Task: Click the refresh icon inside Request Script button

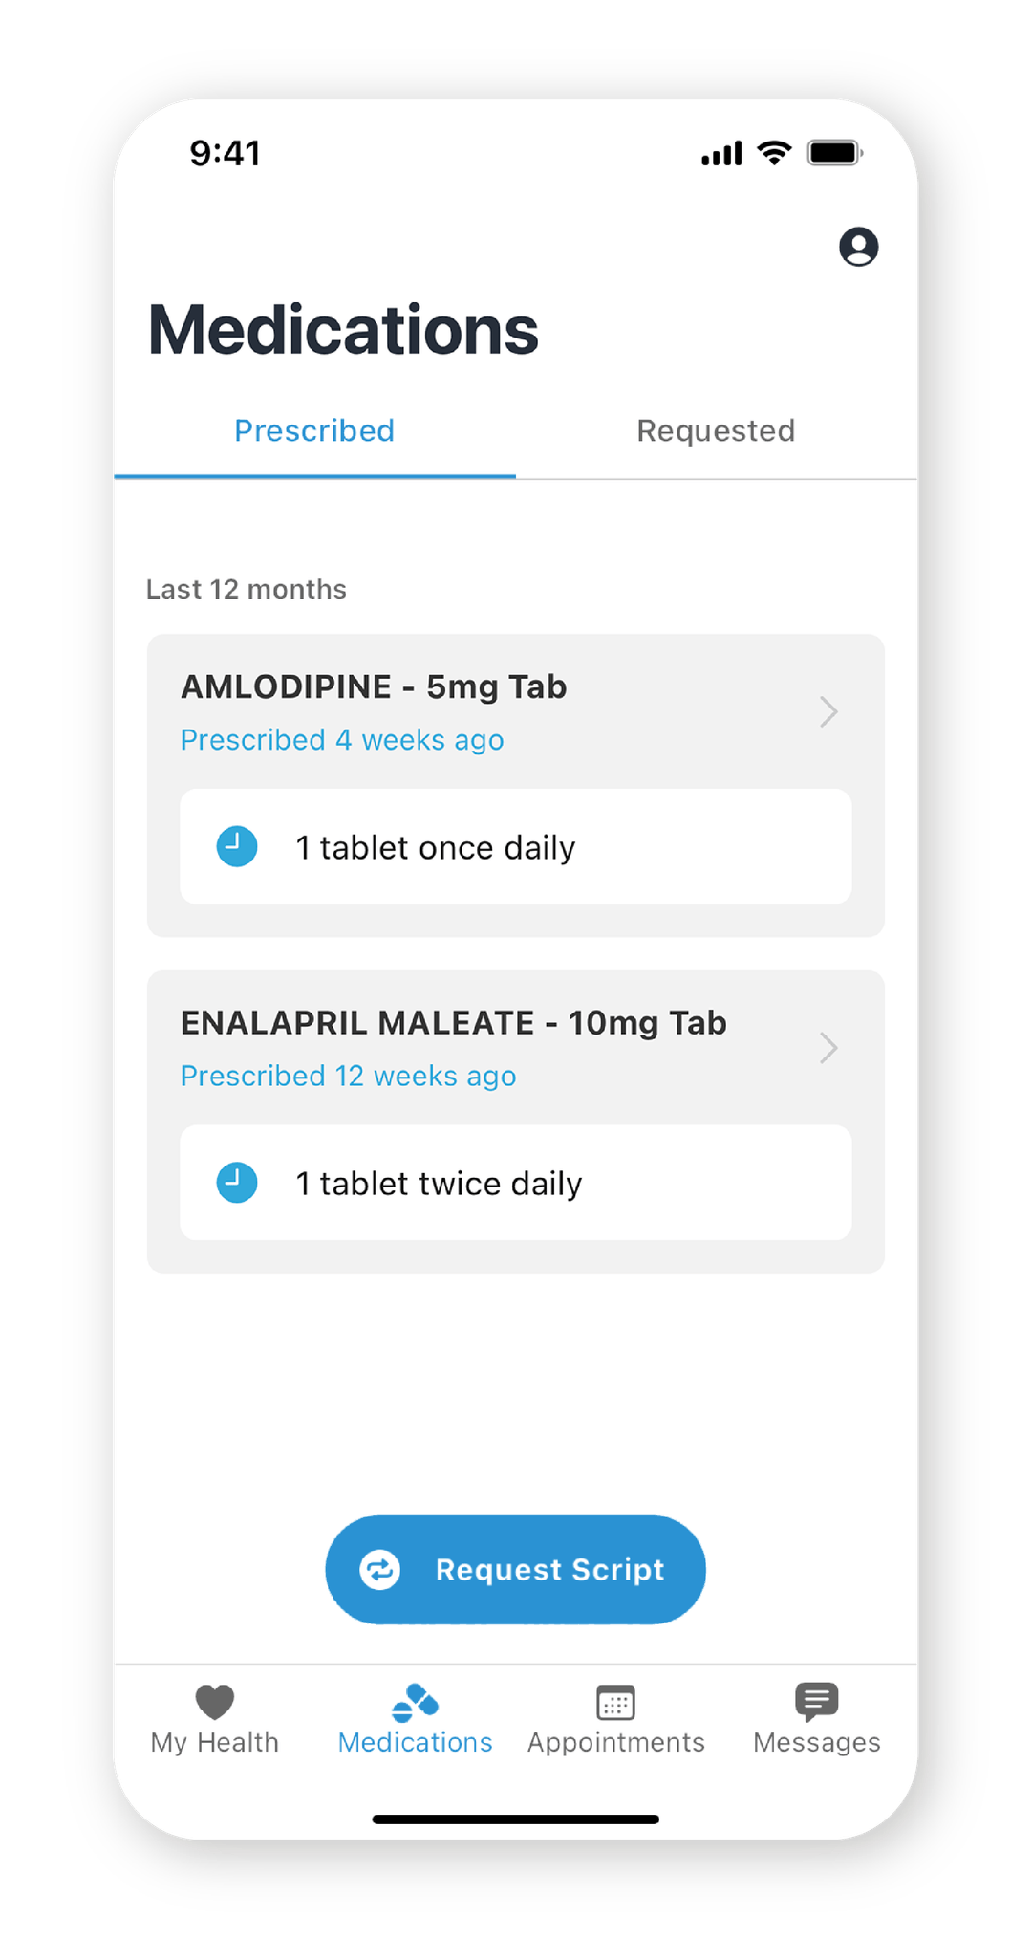Action: pos(381,1568)
